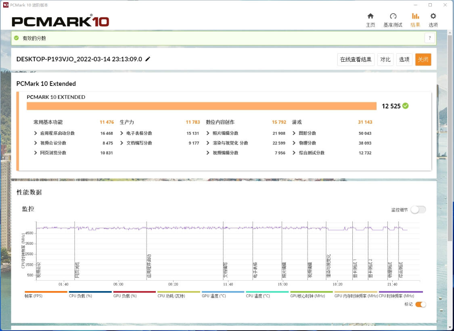Click the 对比 compare button

(385, 60)
